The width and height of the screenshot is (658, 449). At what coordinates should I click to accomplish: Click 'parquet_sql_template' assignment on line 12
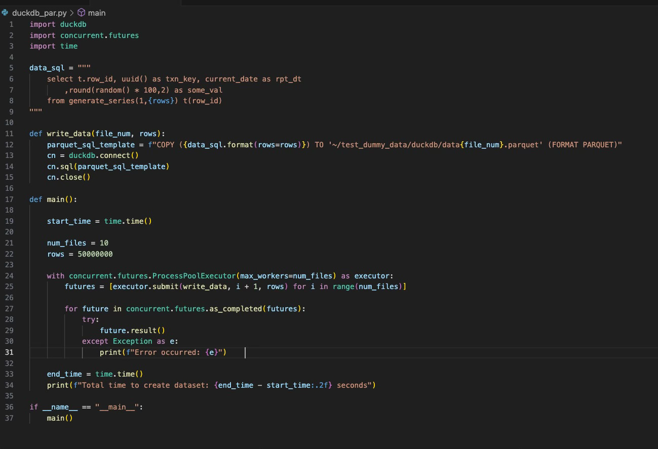[x=91, y=145]
